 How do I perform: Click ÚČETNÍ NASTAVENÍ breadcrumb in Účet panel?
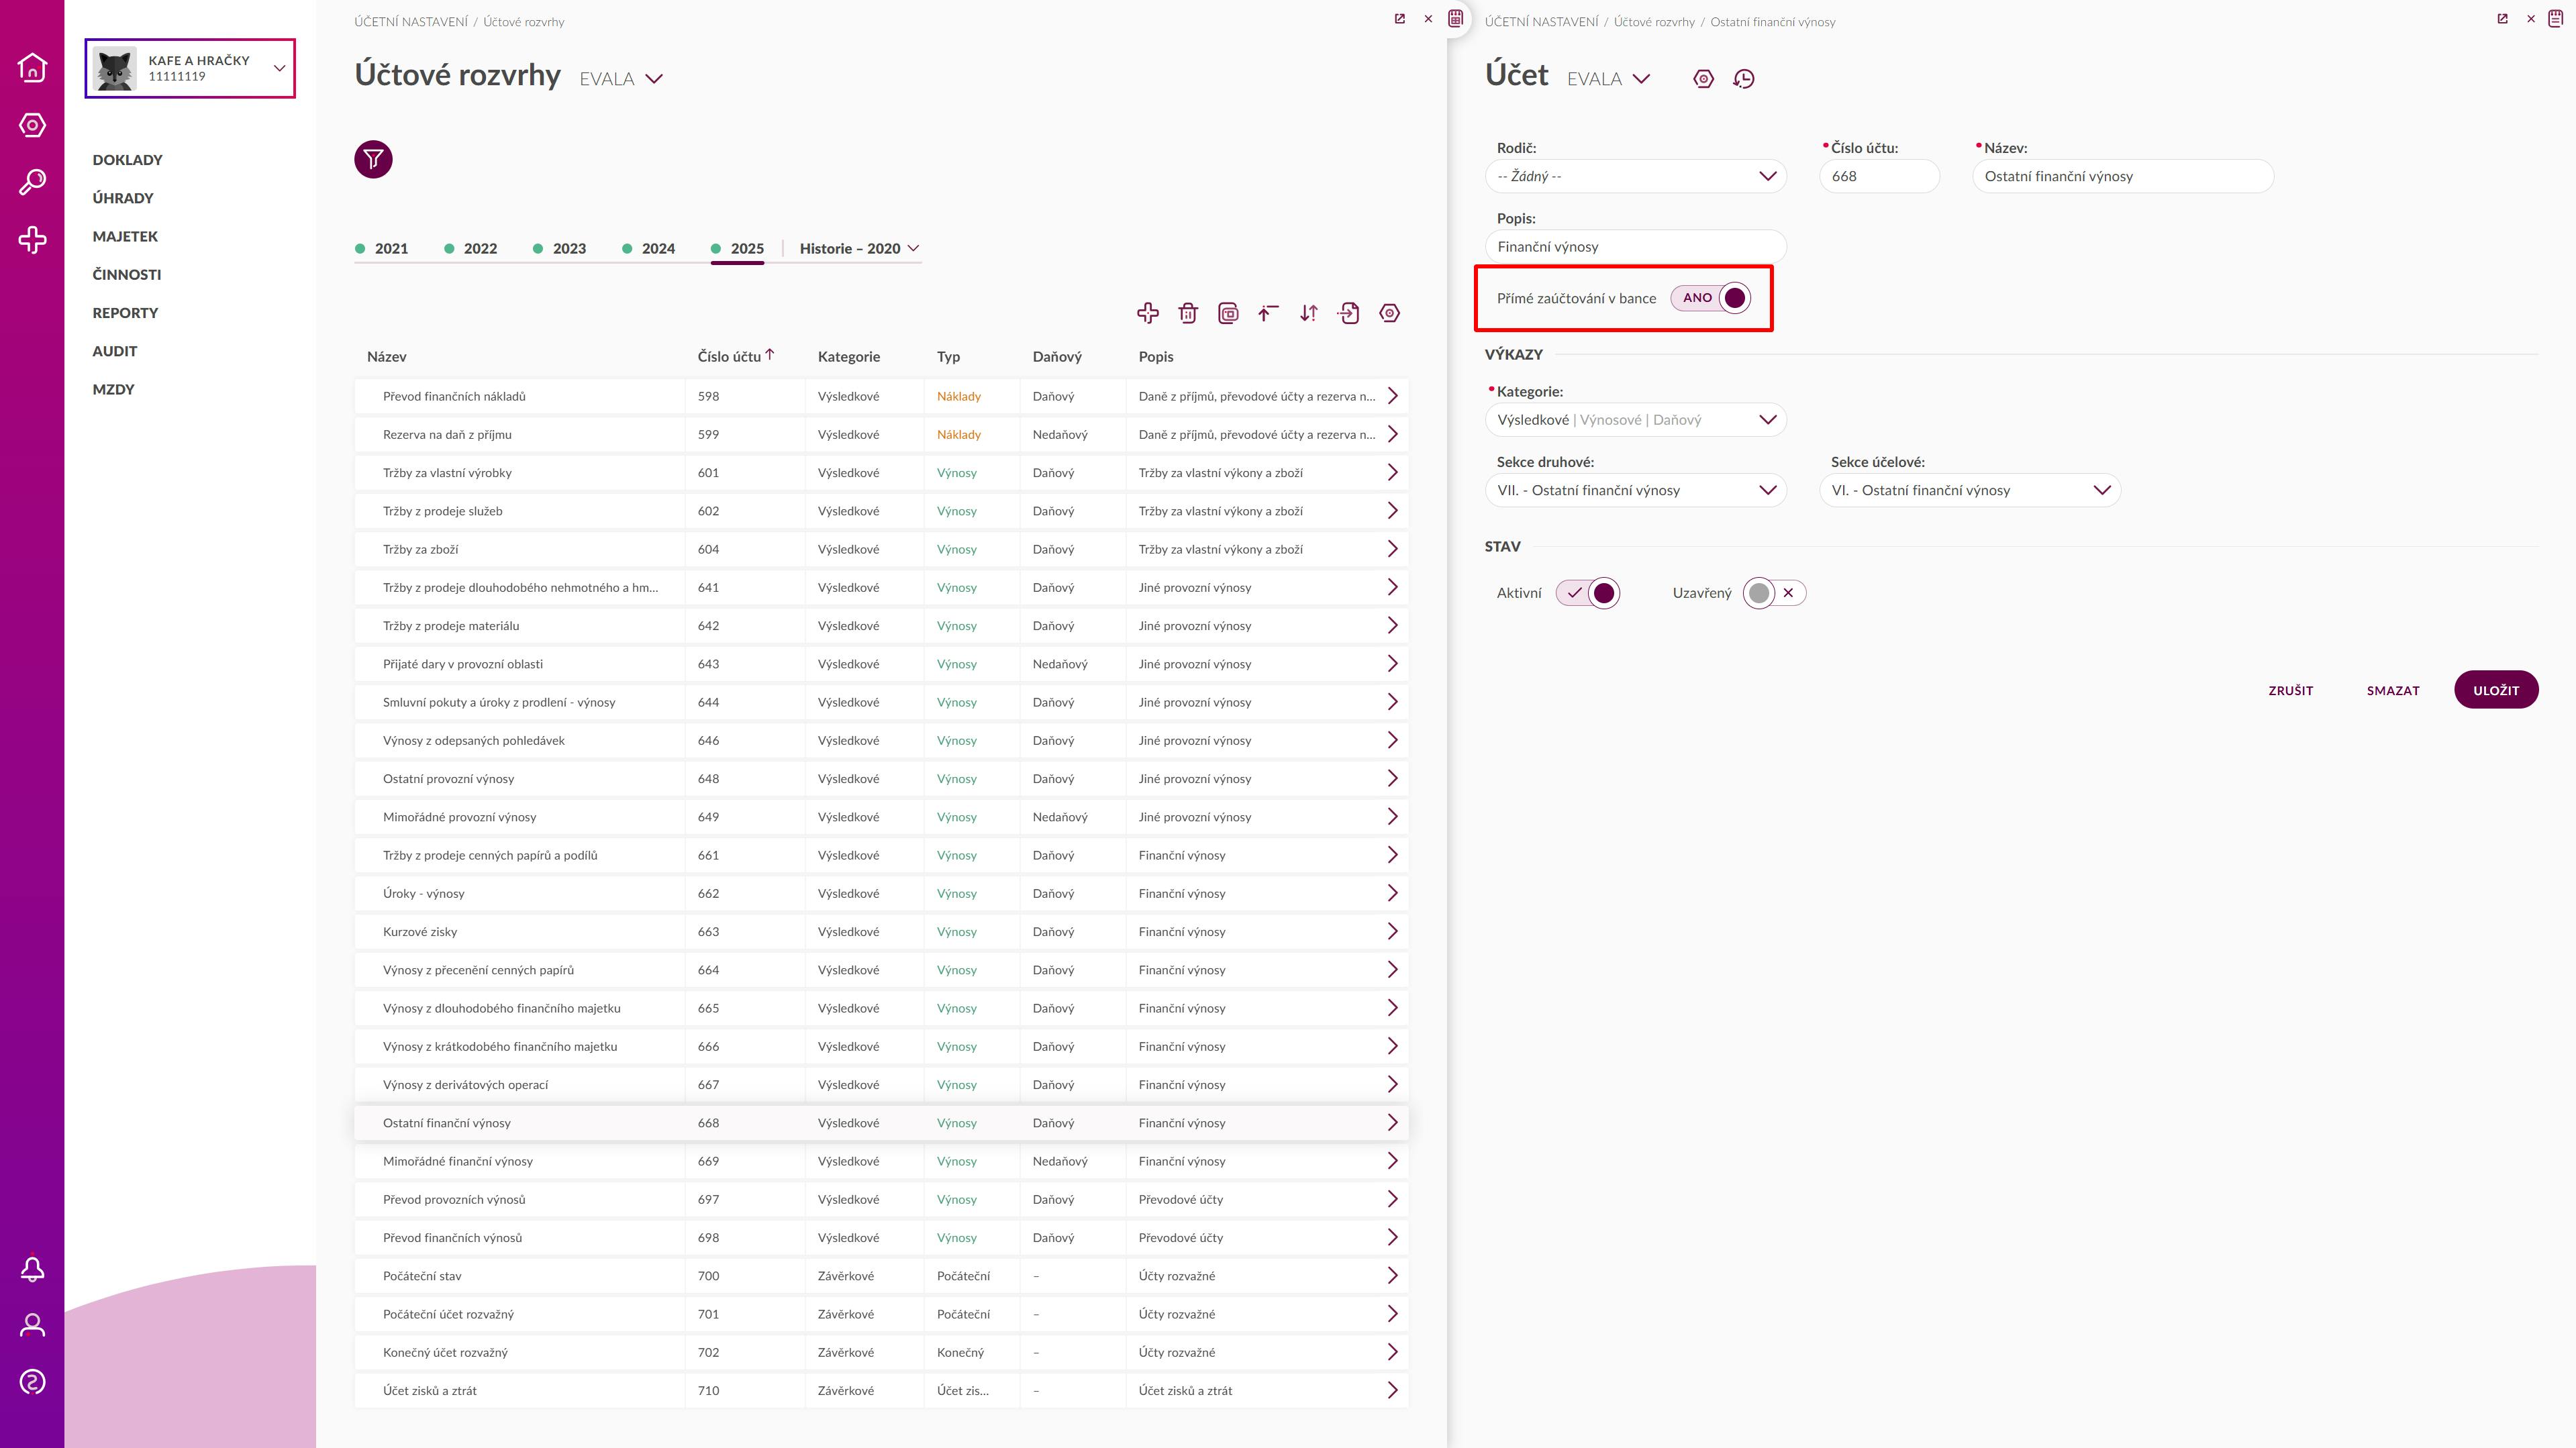(x=1542, y=22)
